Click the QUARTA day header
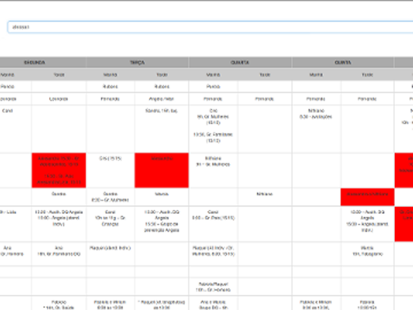 coord(240,63)
